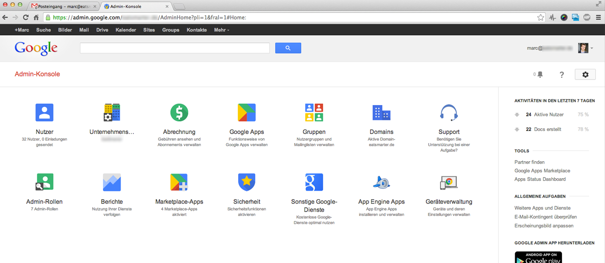Open the Support headset icon
Screen dimensions: 605x263
(x=449, y=113)
